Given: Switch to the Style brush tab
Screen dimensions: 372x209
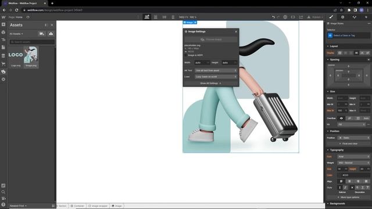Looking at the screenshot, I should [331, 17].
